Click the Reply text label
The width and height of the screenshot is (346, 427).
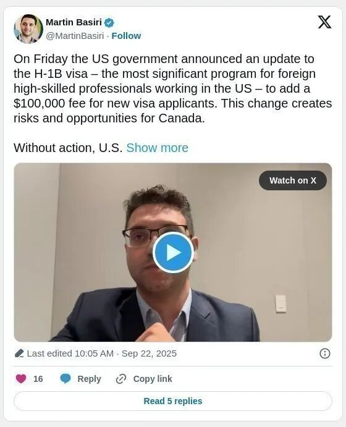click(x=89, y=379)
